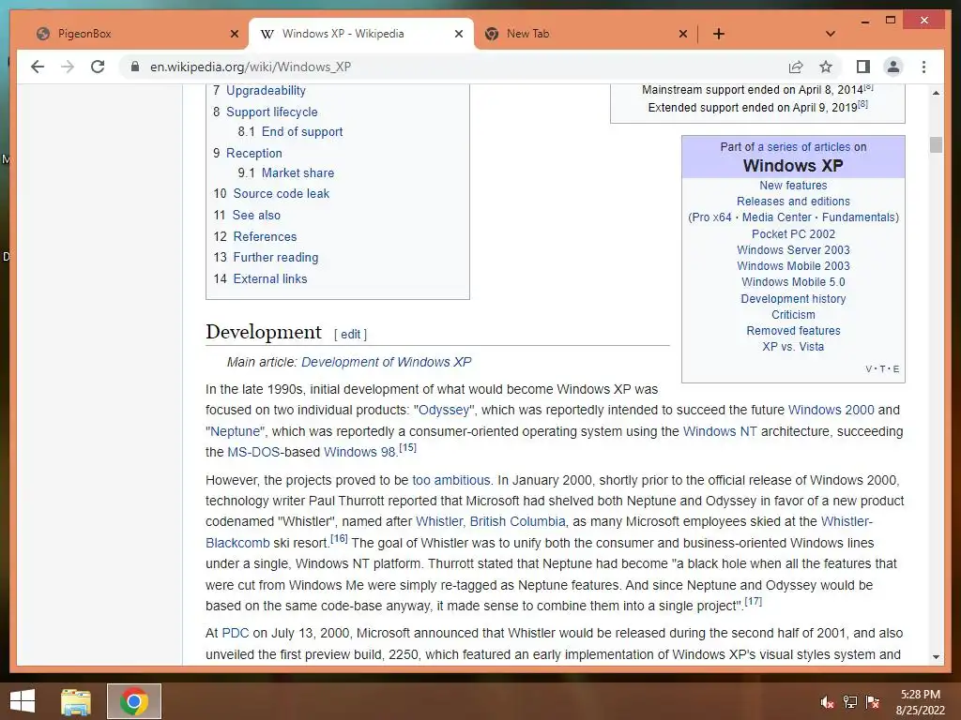961x720 pixels.
Task: Click the network tray icon
Action: pyautogui.click(x=849, y=701)
